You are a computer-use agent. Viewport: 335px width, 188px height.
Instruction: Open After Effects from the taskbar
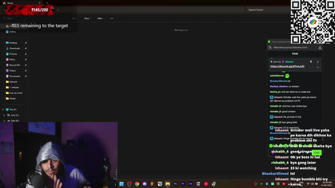click(191, 184)
